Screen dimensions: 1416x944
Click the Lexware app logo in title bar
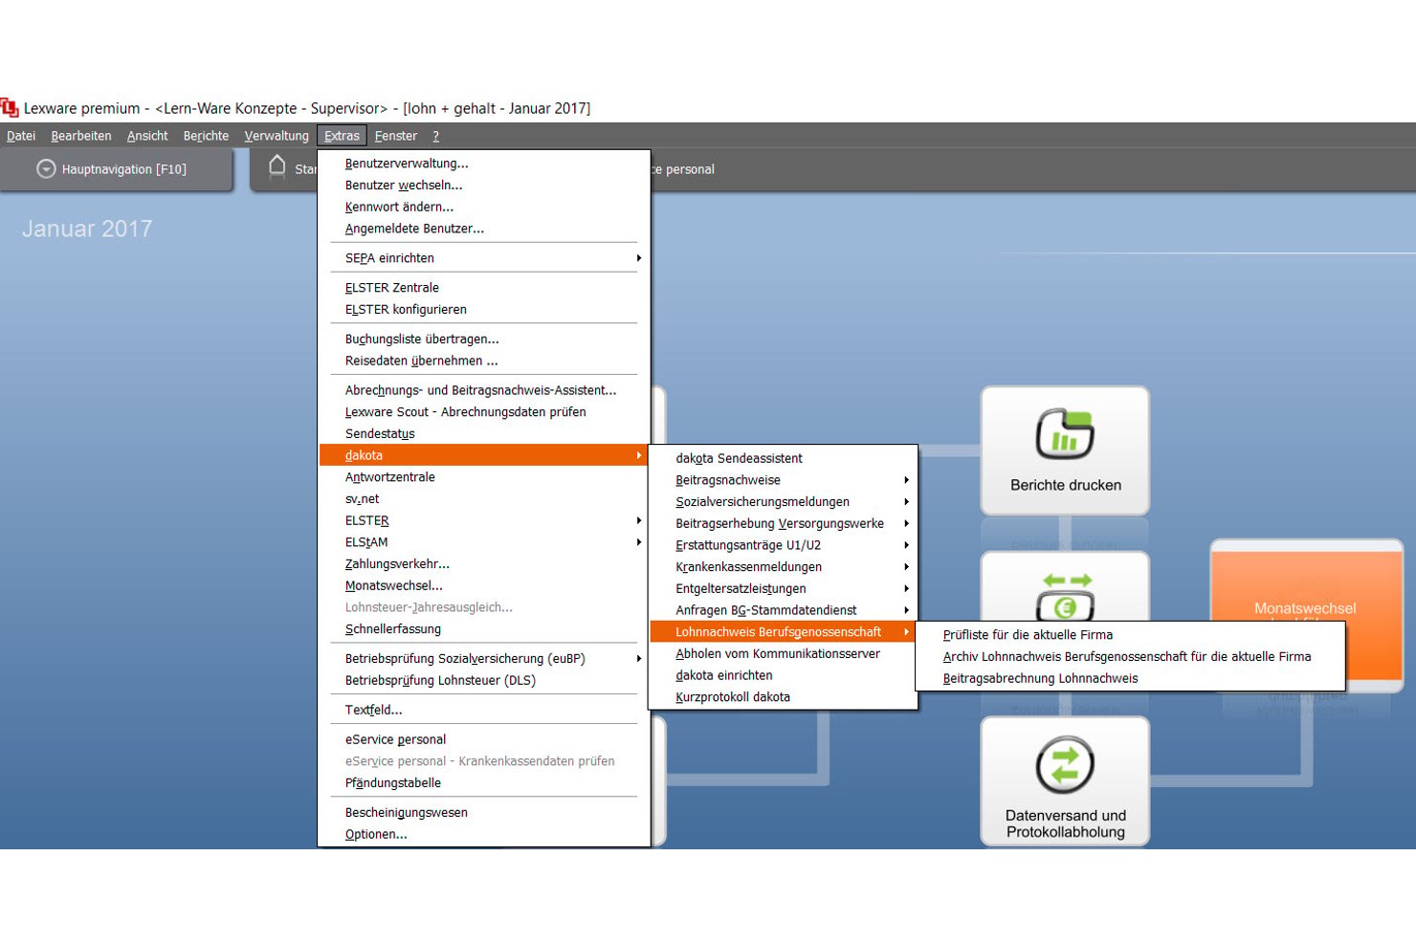10,107
